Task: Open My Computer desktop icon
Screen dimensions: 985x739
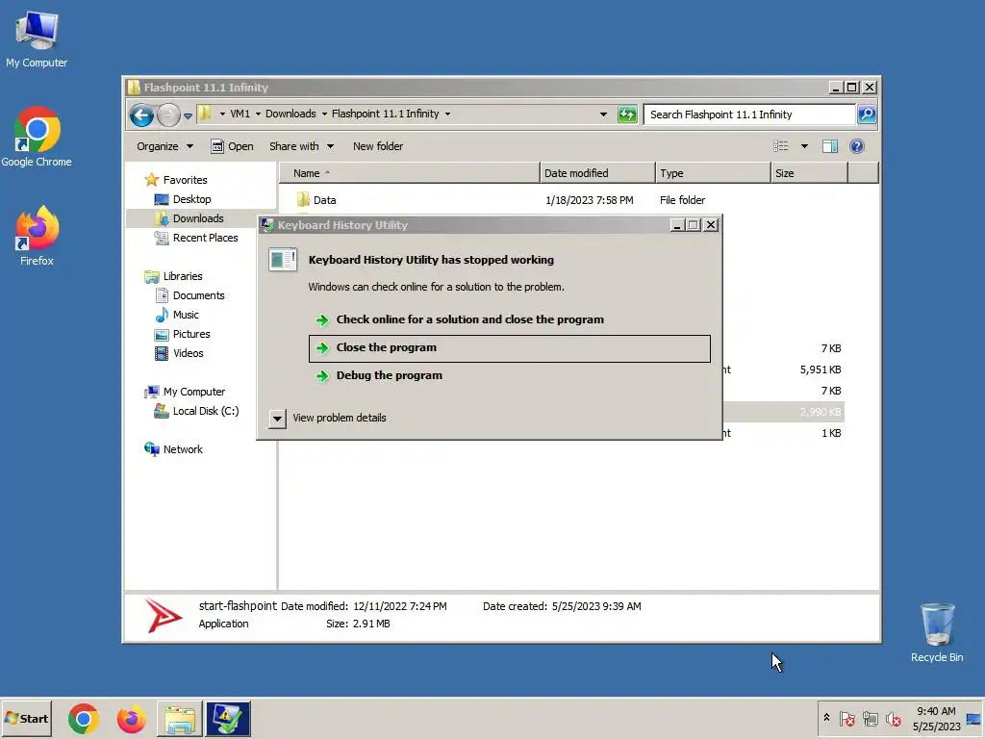Action: pos(37,38)
